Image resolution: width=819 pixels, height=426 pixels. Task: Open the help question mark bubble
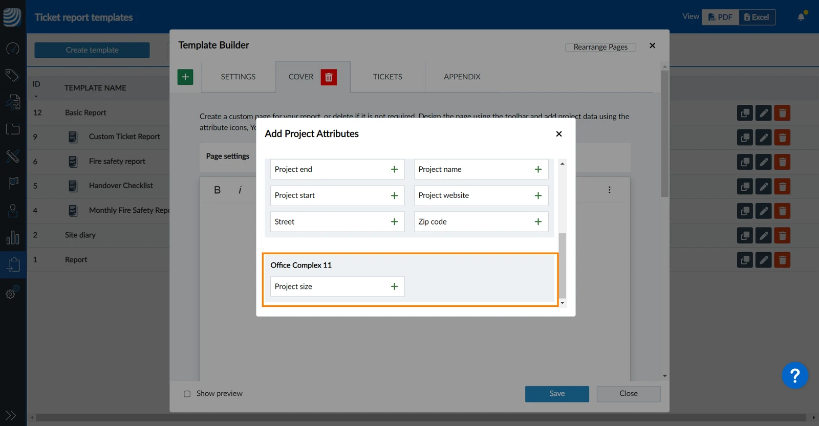795,376
